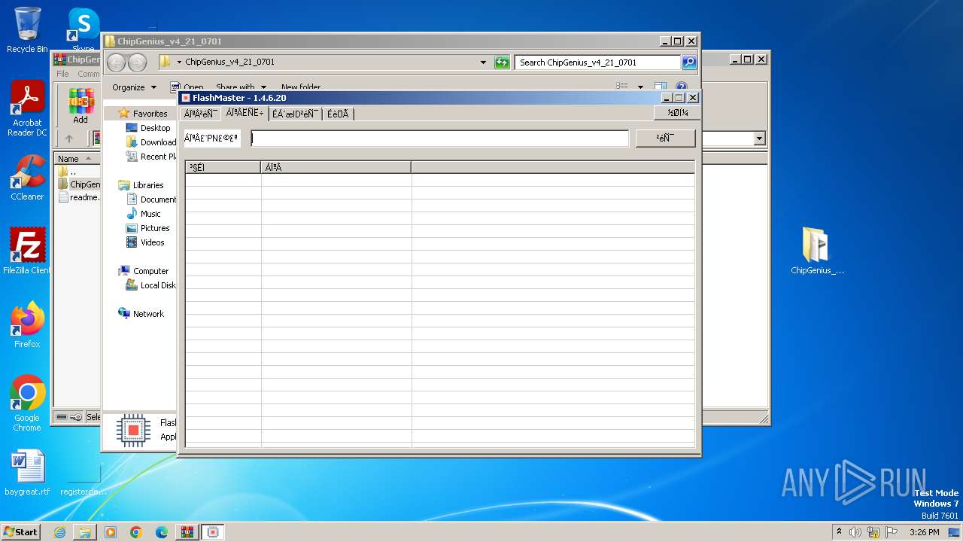Screen dimensions: 963x542
Task: Select Music library in sidebar
Action: (x=144, y=214)
